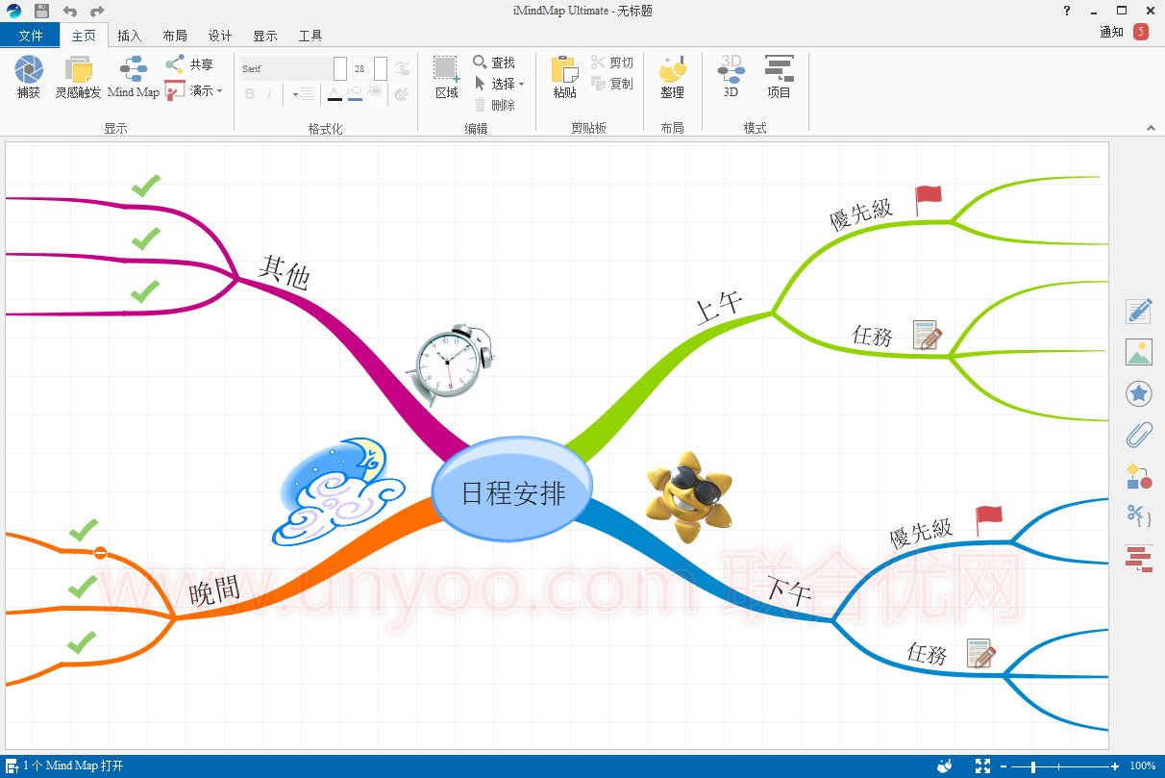Open flowchart shapes panel in right sidebar
The width and height of the screenshot is (1165, 778).
[x=1139, y=476]
